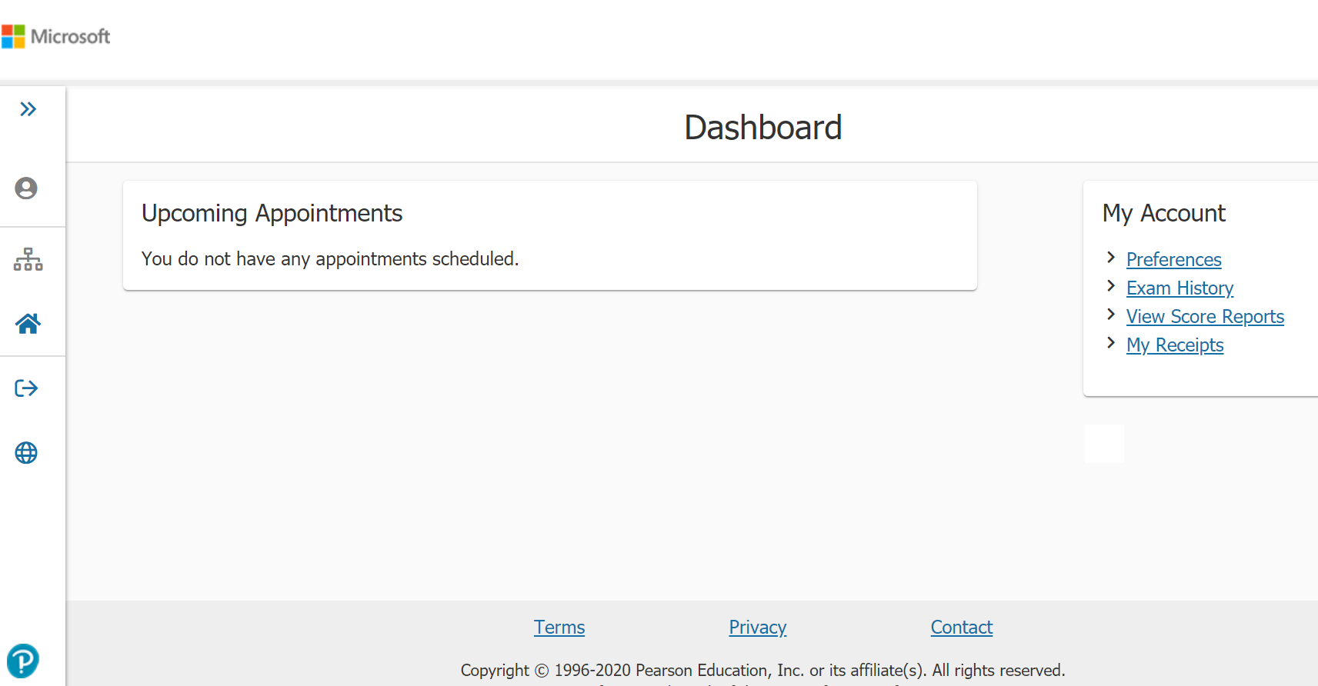Viewport: 1318px width, 686px height.
Task: Open View Score Reports link
Action: (1205, 317)
